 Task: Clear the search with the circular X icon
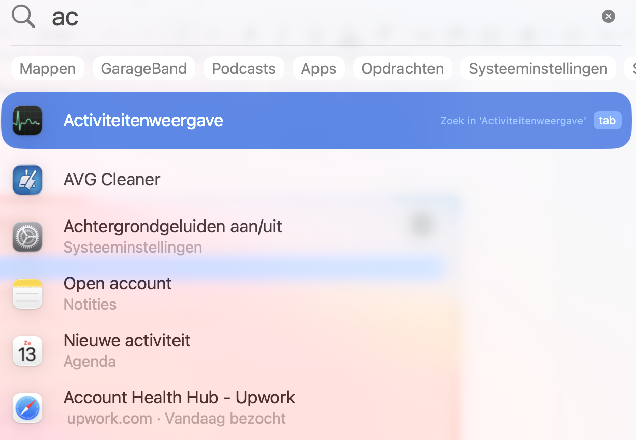point(609,16)
